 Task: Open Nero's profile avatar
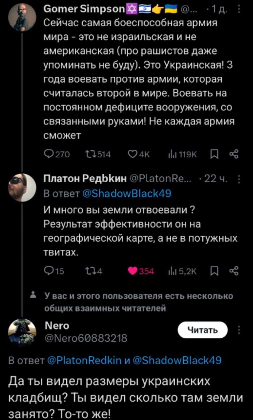tap(22, 331)
